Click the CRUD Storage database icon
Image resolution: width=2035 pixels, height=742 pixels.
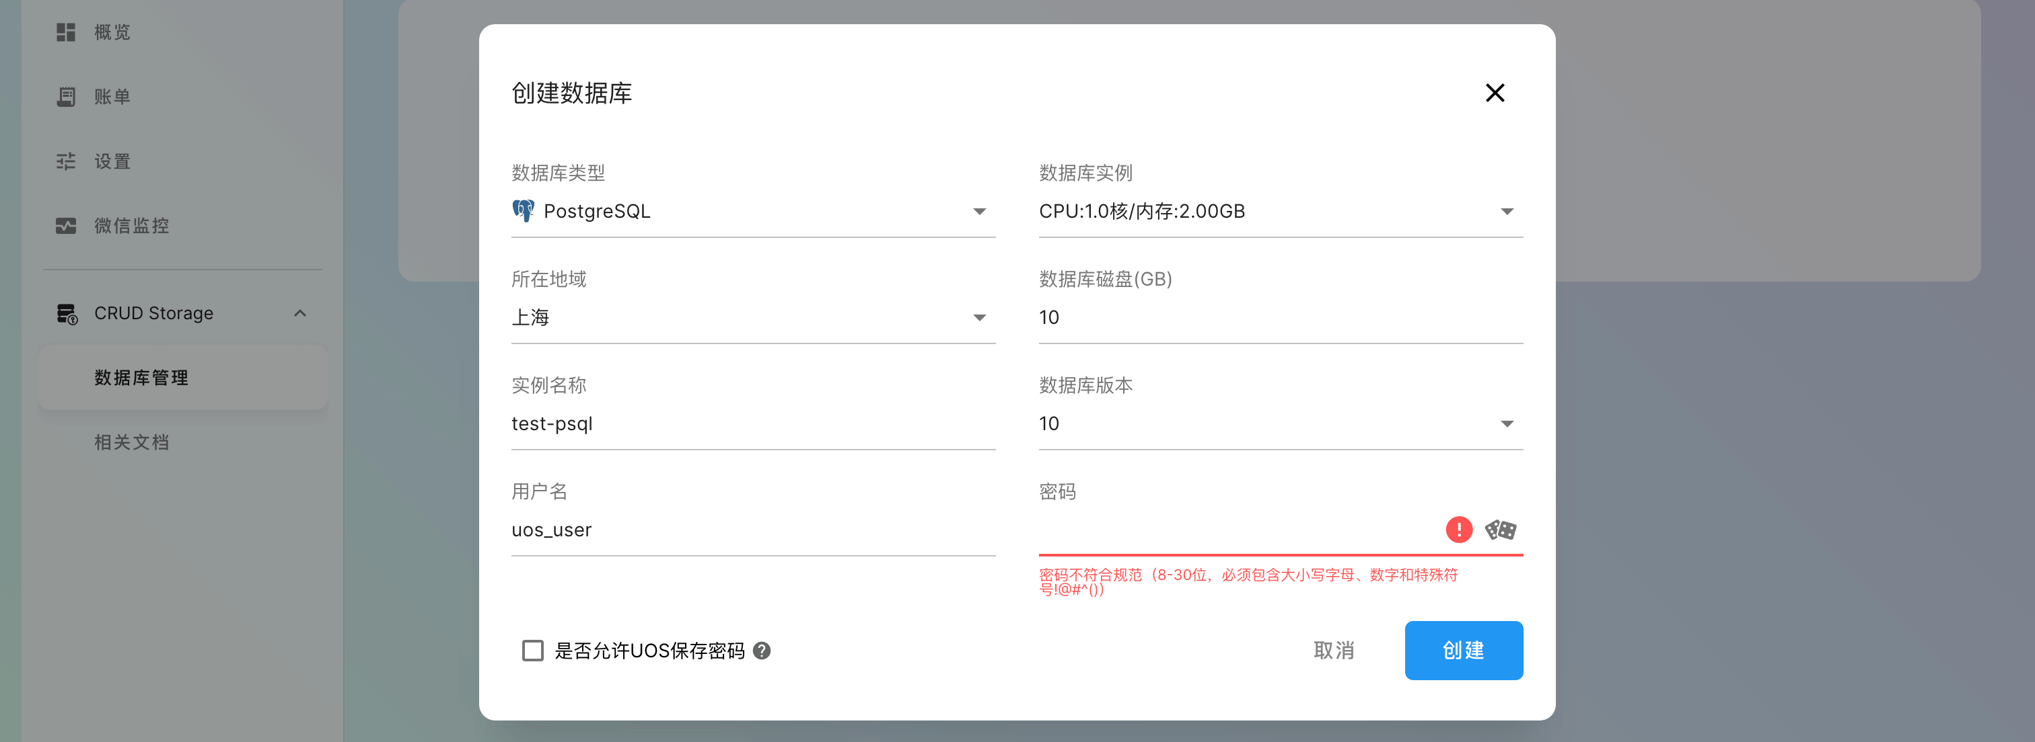(x=67, y=313)
